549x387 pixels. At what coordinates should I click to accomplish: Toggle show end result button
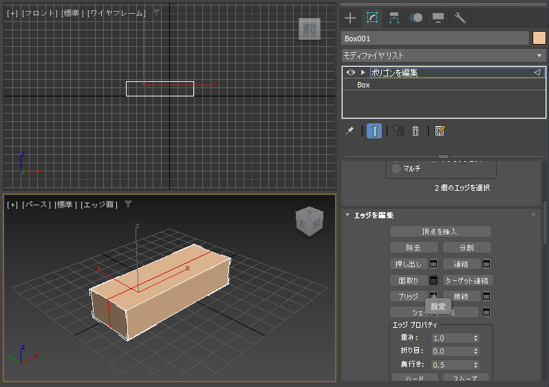[x=374, y=131]
